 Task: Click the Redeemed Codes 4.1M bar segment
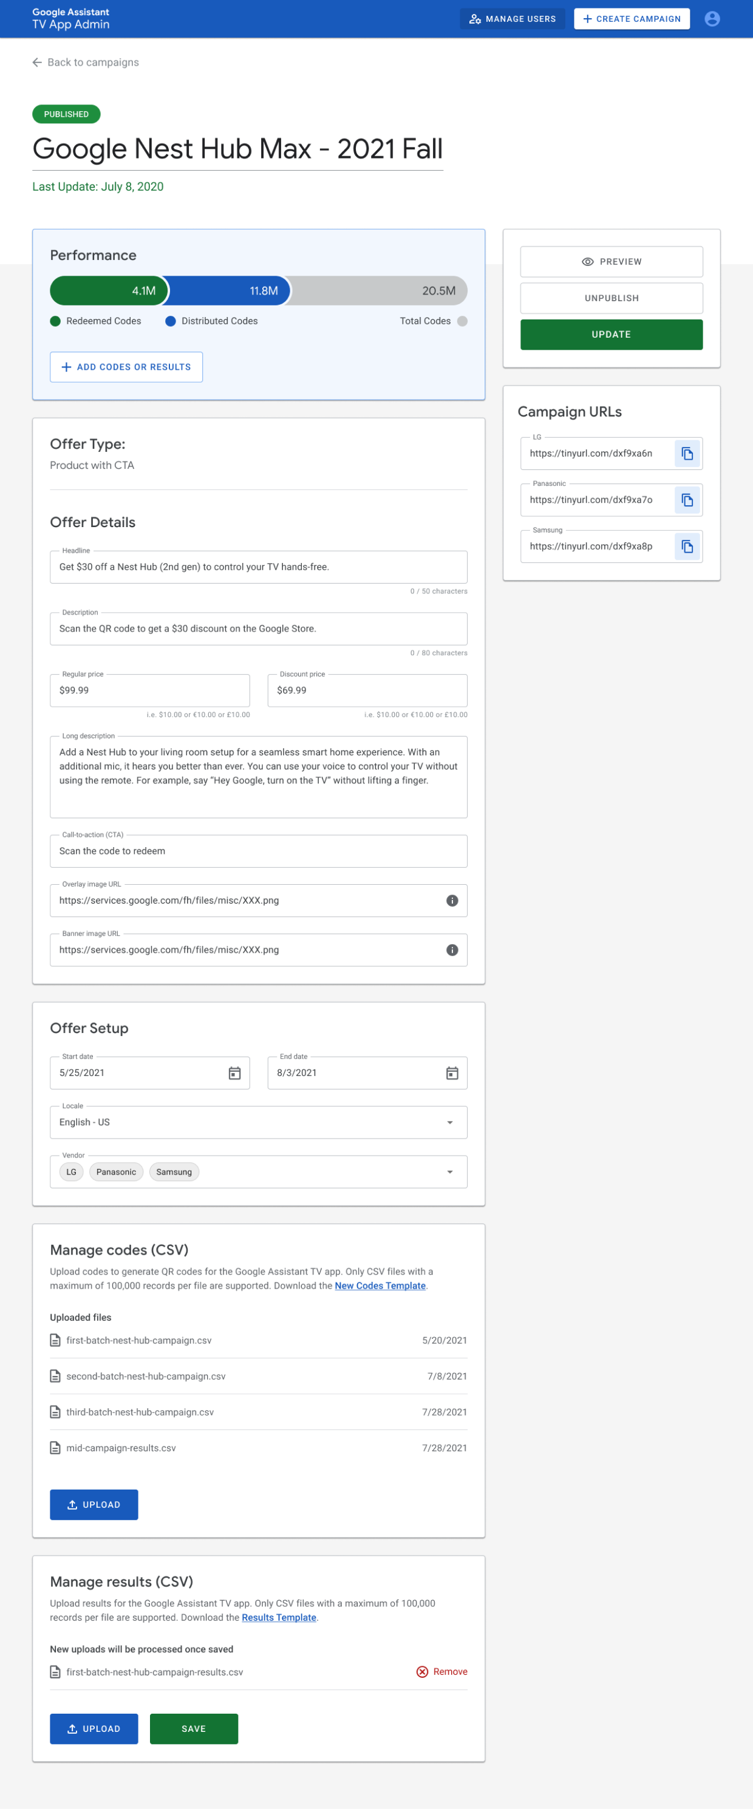click(x=109, y=291)
